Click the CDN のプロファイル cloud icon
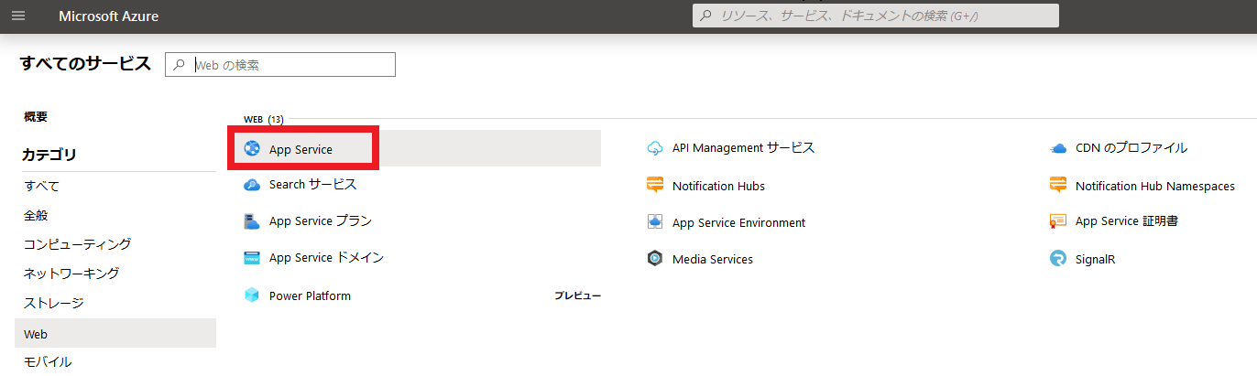 click(1058, 148)
